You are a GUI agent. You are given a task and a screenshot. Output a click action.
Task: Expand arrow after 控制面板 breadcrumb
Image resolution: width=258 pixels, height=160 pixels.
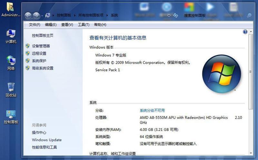75,15
